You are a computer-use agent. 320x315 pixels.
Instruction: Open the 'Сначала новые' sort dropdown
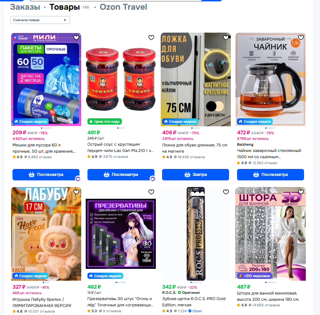pyautogui.click(x=40, y=20)
